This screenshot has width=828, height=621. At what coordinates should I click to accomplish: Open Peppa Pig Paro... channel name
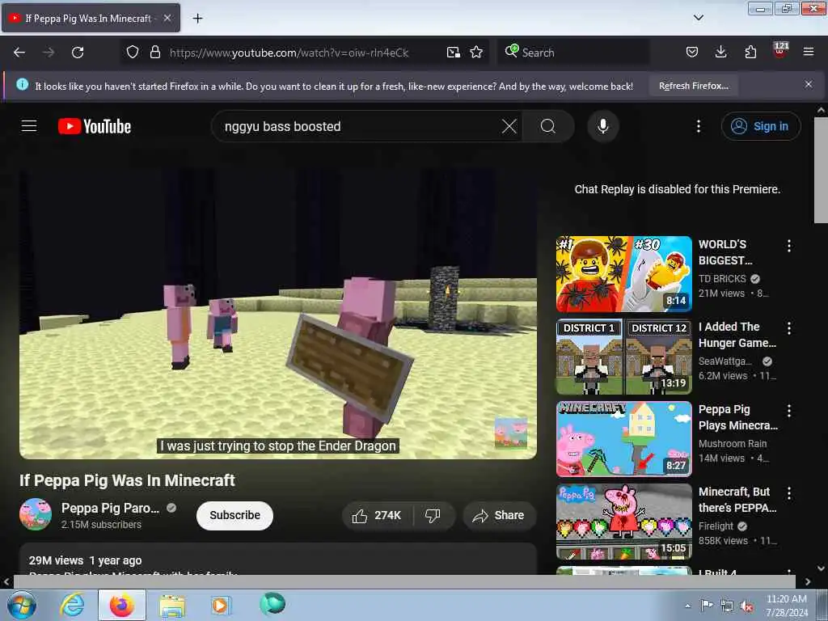point(110,508)
